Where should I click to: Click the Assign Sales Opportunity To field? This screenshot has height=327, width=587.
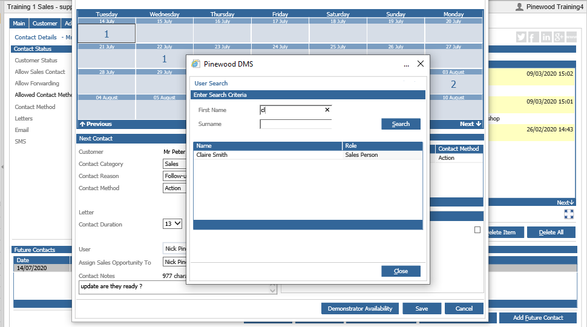175,262
